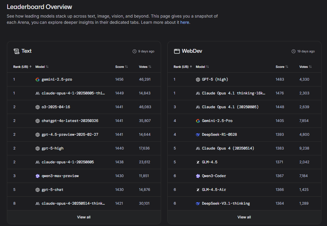Select the Claude Opus 4 (20250514) model name
The image size is (327, 226).
228,148
